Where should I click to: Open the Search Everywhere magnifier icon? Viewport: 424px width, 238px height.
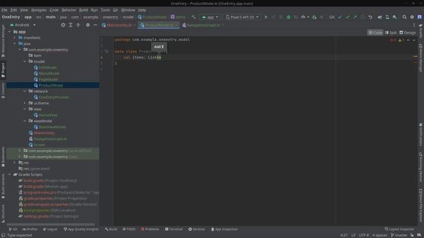pos(404,17)
